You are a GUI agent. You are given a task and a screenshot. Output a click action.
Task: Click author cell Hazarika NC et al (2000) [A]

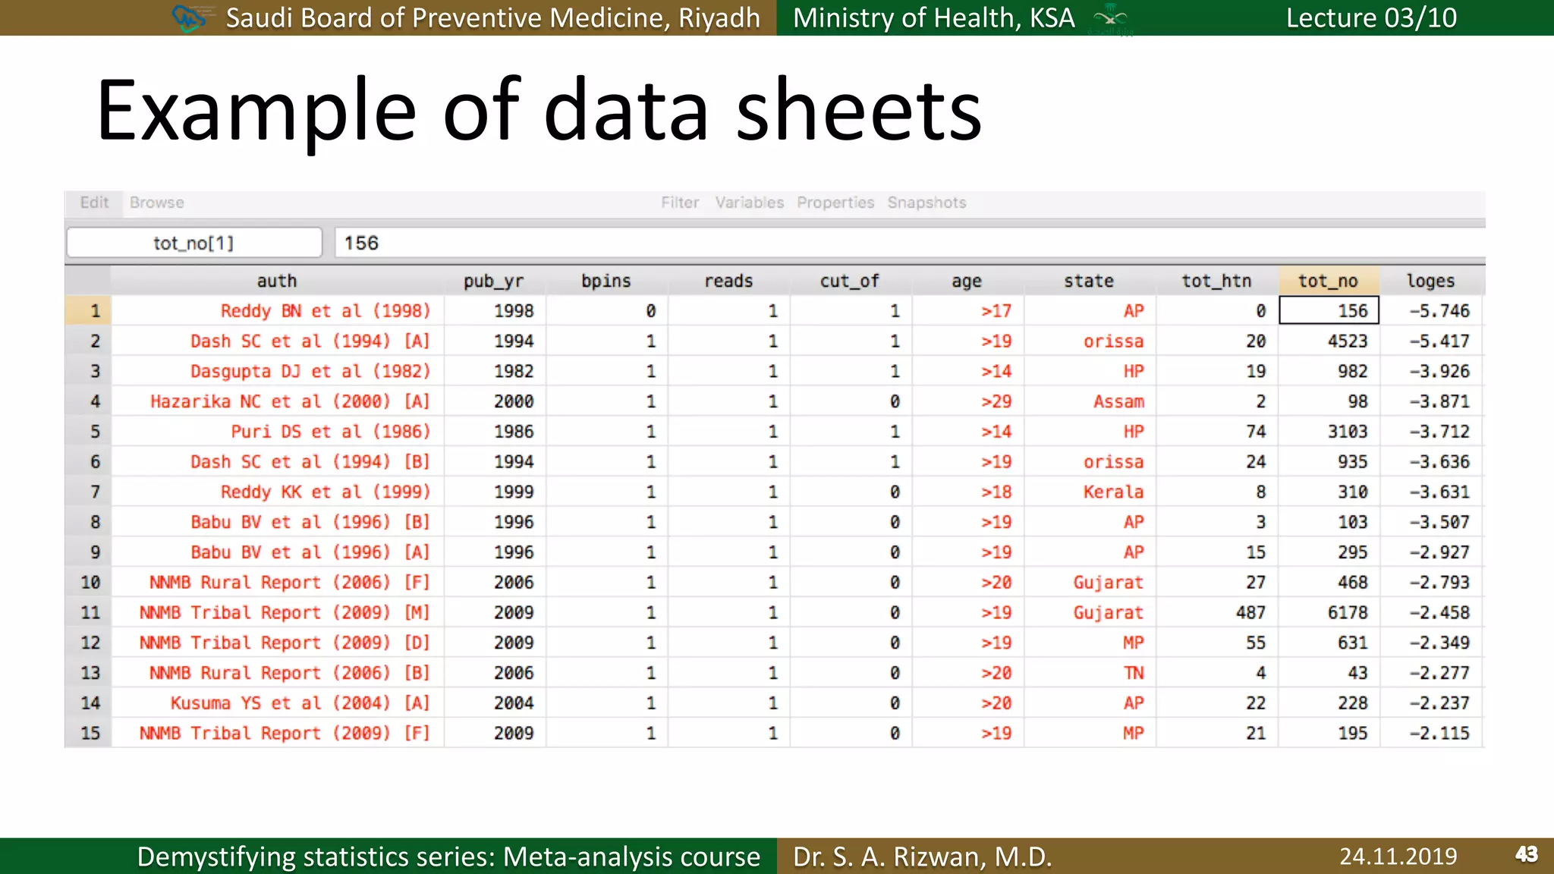pyautogui.click(x=278, y=401)
